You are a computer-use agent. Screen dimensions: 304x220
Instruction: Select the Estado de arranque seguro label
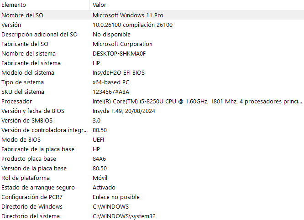coord(38,188)
